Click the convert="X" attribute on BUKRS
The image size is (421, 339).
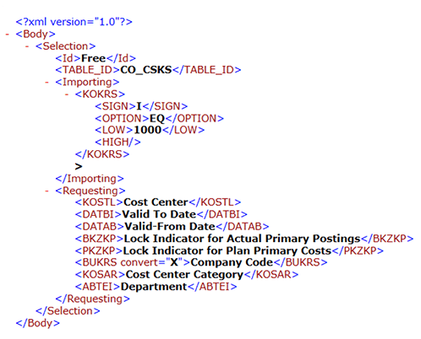tap(152, 262)
